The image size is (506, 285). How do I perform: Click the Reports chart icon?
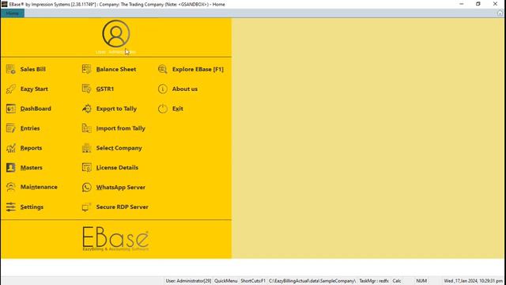tap(10, 148)
